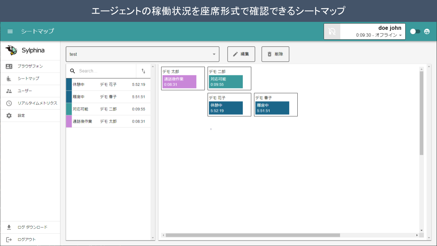Click the Sylphina bird logo
Screen dimensions: 437x246
point(11,51)
